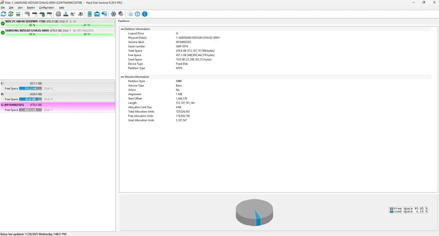The height and width of the screenshot is (236, 439).
Task: Select the C: partition entry
Action: 21,83
